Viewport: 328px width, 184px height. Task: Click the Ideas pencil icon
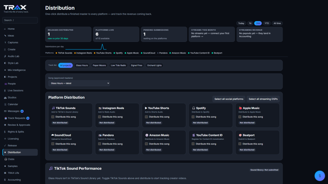click(x=5, y=36)
